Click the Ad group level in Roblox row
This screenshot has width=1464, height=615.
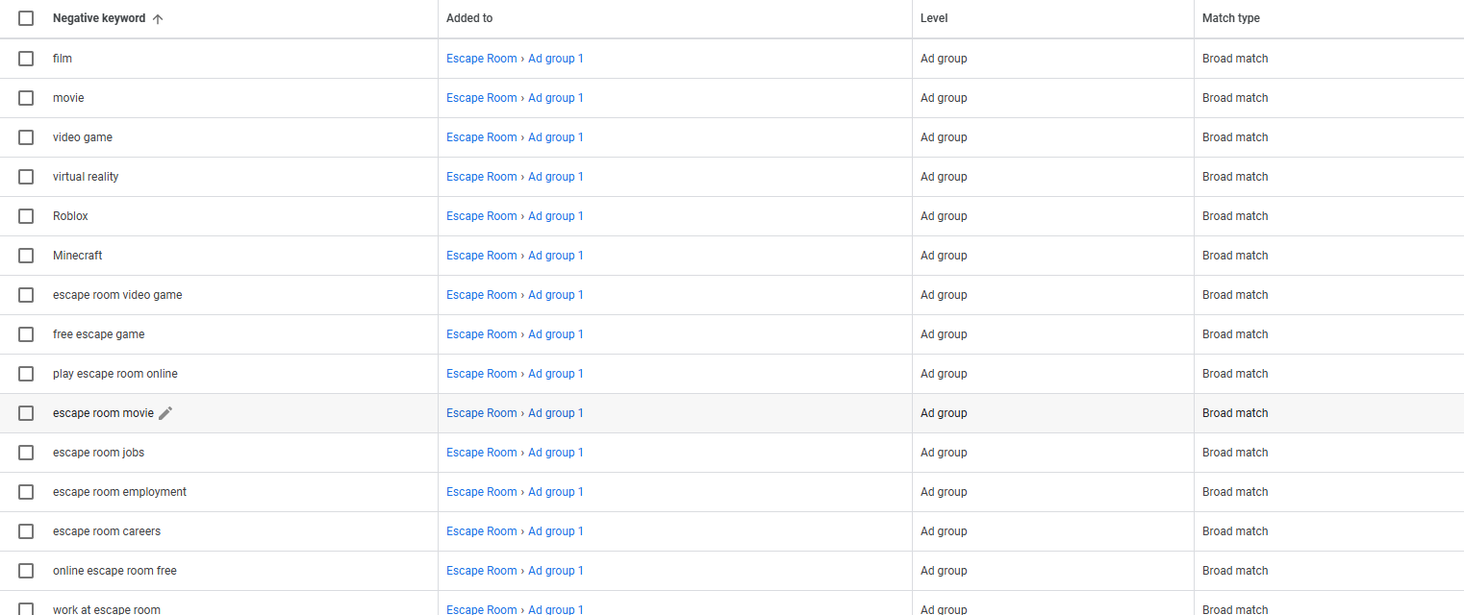[x=944, y=216]
